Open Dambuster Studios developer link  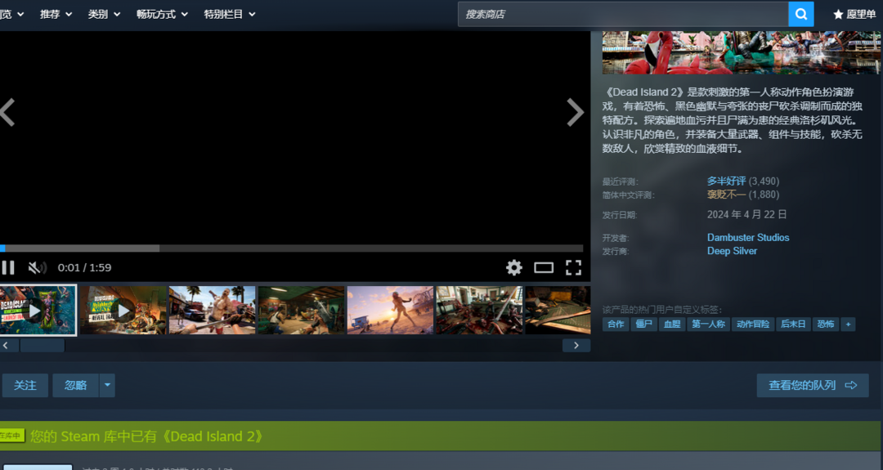tap(748, 238)
